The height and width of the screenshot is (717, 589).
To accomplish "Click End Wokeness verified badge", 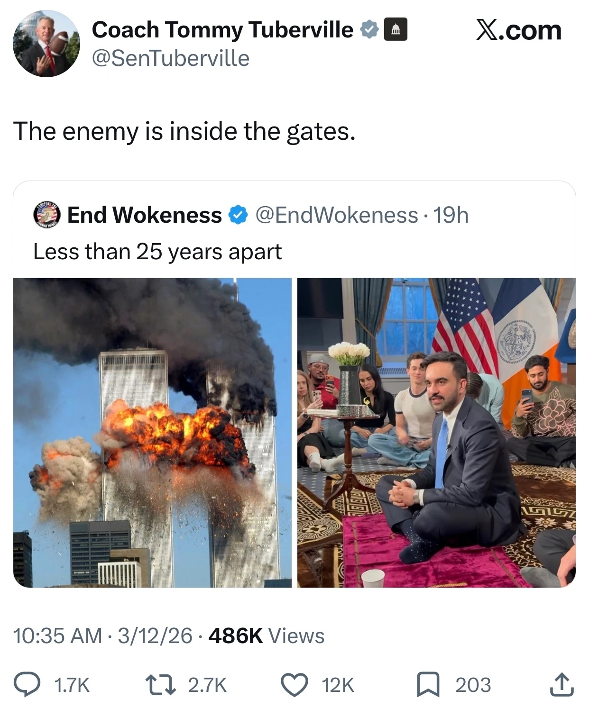I will (x=238, y=215).
